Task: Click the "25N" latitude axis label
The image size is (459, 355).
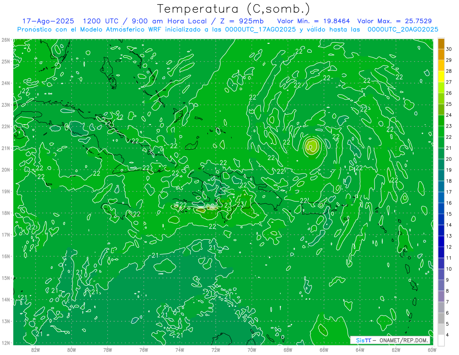Action: tap(6, 61)
